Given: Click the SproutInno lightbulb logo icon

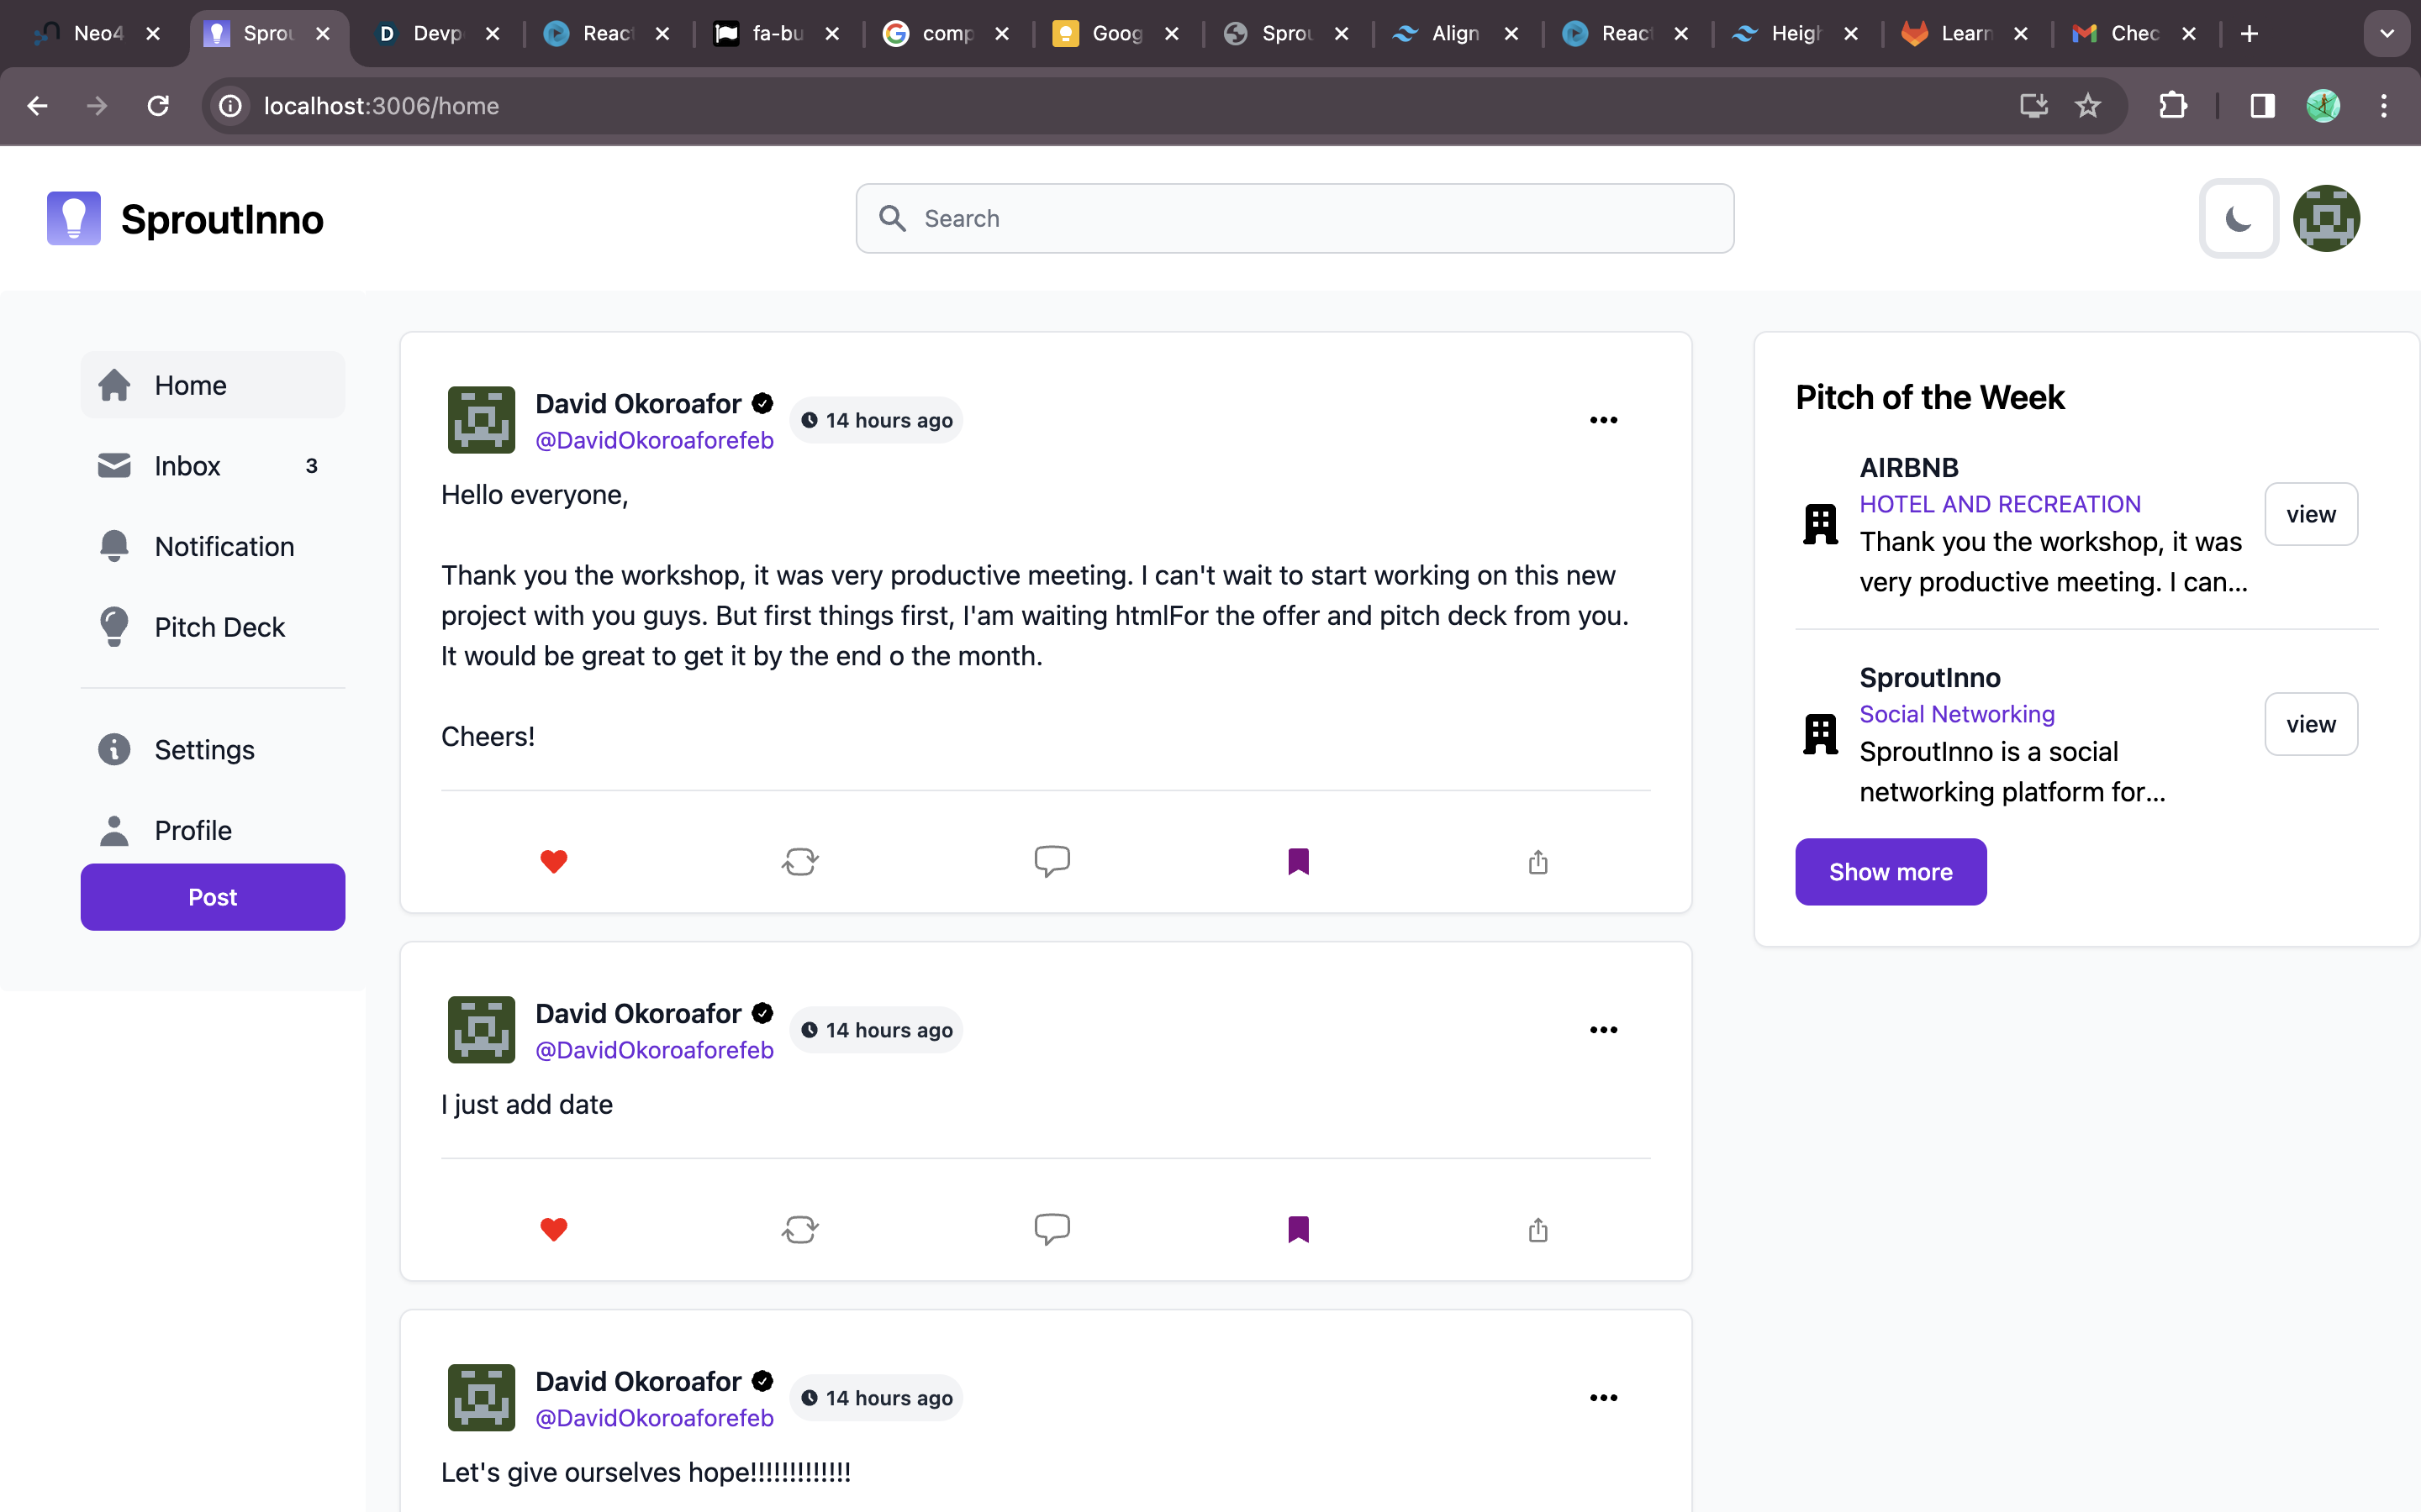Looking at the screenshot, I should coord(74,218).
